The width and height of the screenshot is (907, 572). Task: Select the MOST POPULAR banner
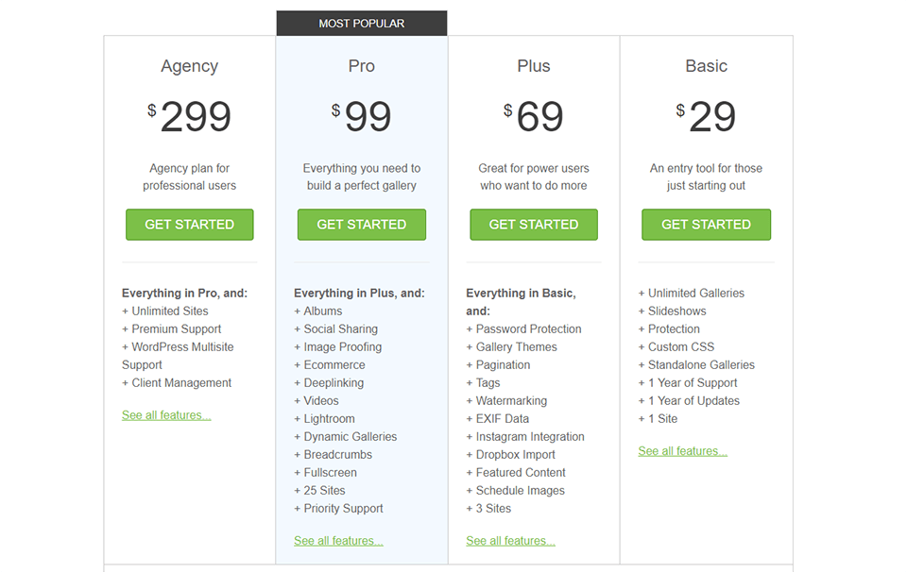coord(362,23)
